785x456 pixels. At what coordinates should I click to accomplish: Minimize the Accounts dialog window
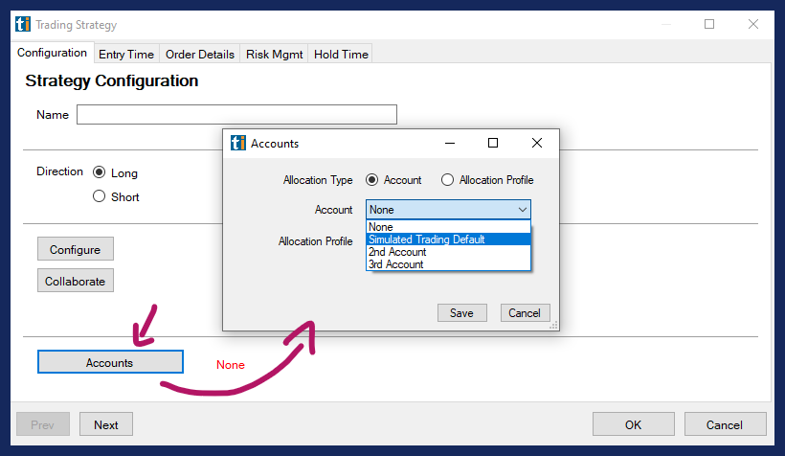(449, 143)
